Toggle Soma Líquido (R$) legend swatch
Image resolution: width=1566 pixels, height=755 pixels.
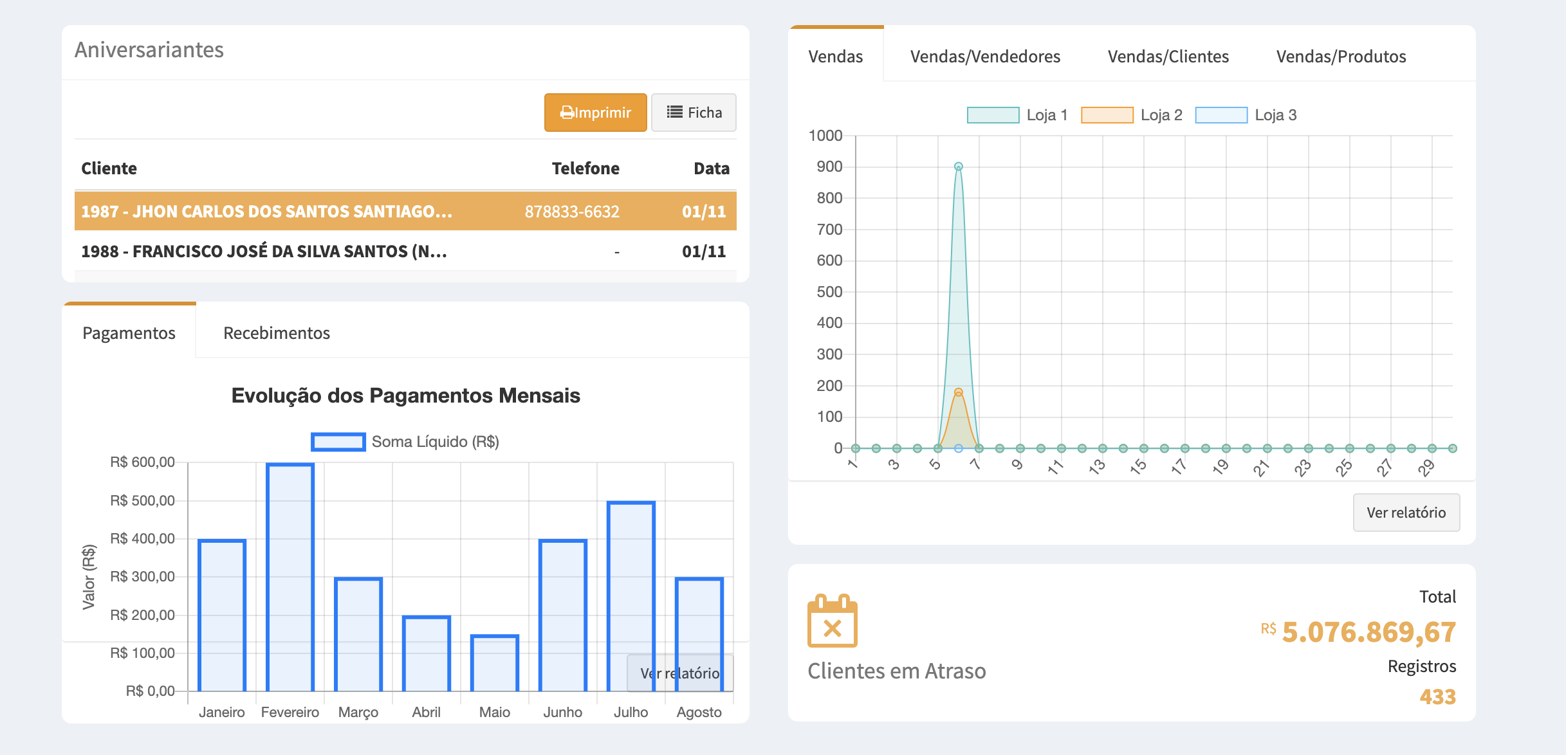338,442
